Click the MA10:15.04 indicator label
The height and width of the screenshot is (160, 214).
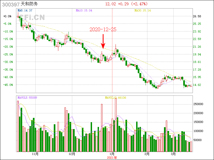tap(84, 10)
